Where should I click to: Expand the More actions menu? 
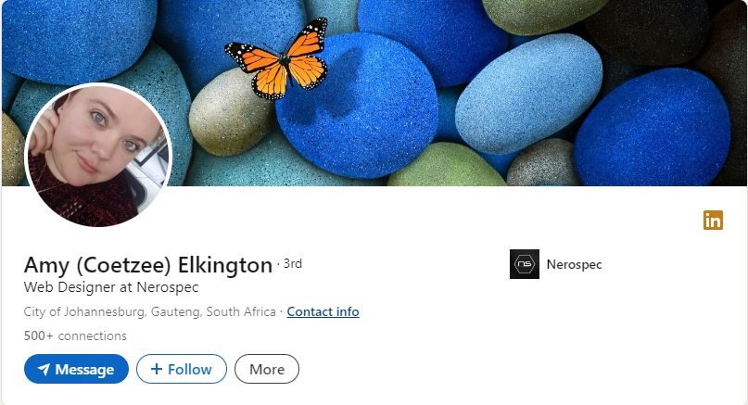(x=267, y=369)
